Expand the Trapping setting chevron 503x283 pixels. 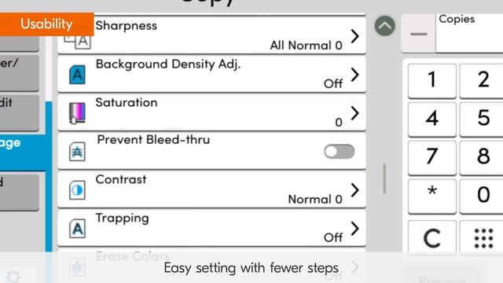pyautogui.click(x=354, y=229)
